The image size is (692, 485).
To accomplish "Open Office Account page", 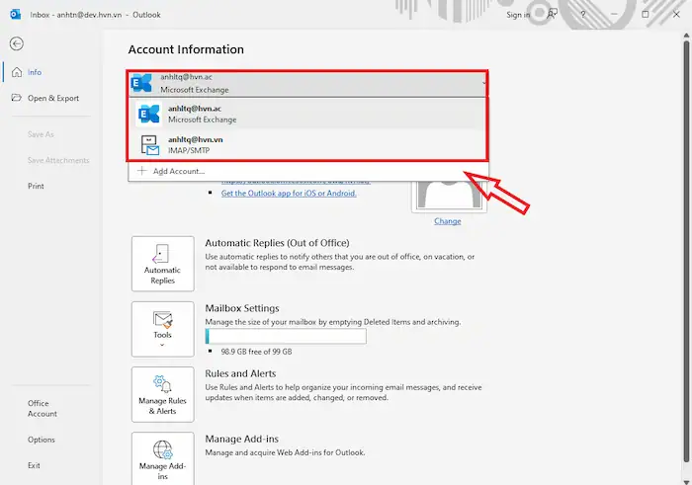I will click(x=43, y=408).
